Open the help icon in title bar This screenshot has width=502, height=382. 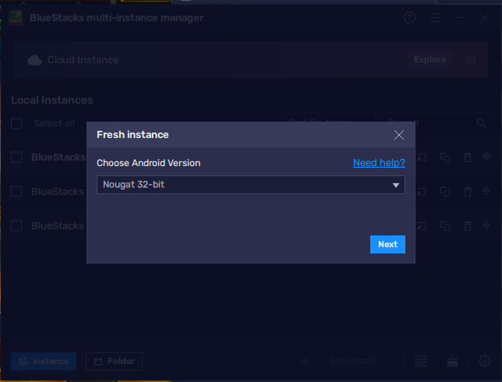click(x=410, y=18)
